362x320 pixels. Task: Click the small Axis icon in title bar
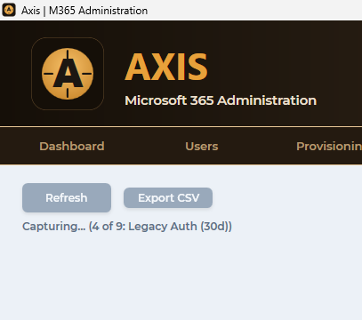pos(9,10)
